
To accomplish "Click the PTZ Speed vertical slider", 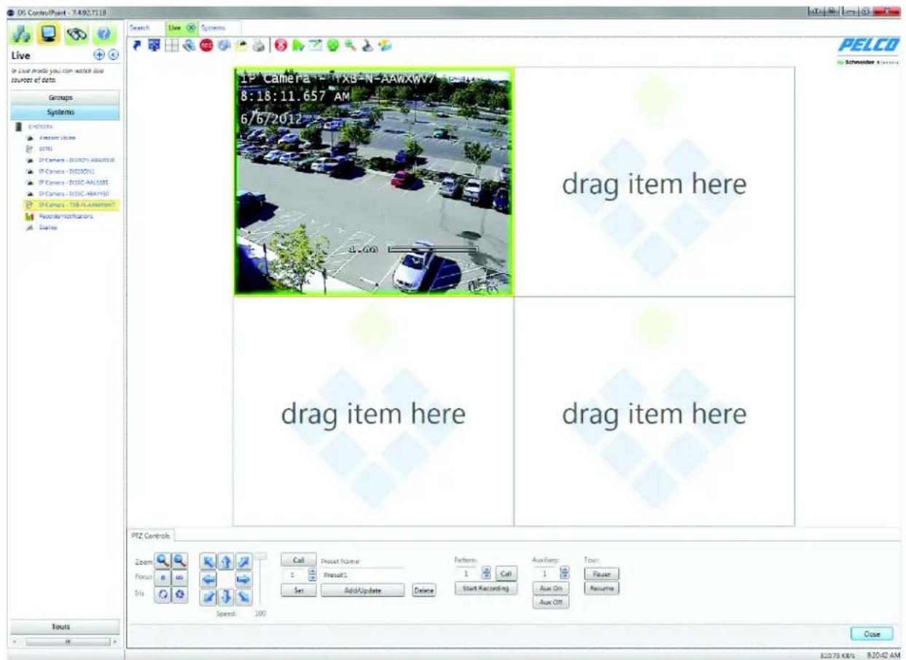I will [x=260, y=579].
